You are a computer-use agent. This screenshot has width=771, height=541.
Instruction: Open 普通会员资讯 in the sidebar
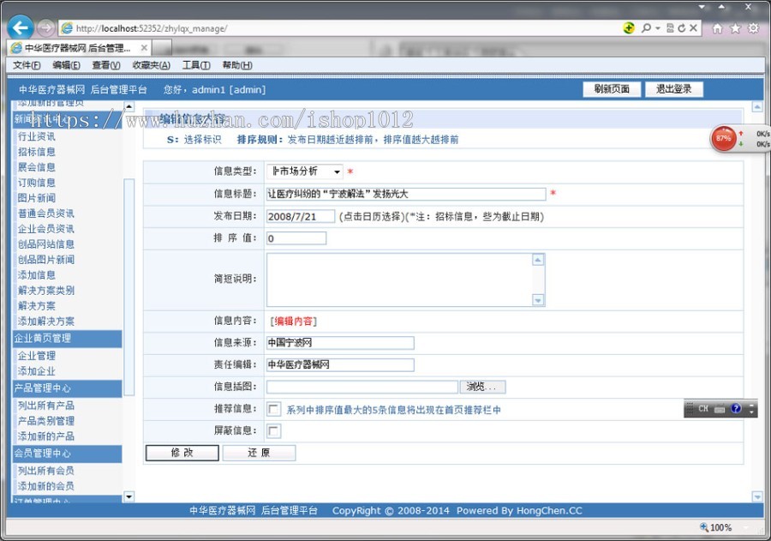click(45, 213)
